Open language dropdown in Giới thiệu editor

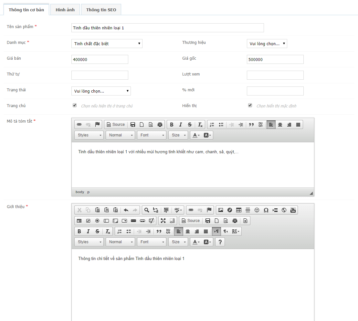pyautogui.click(x=236, y=231)
